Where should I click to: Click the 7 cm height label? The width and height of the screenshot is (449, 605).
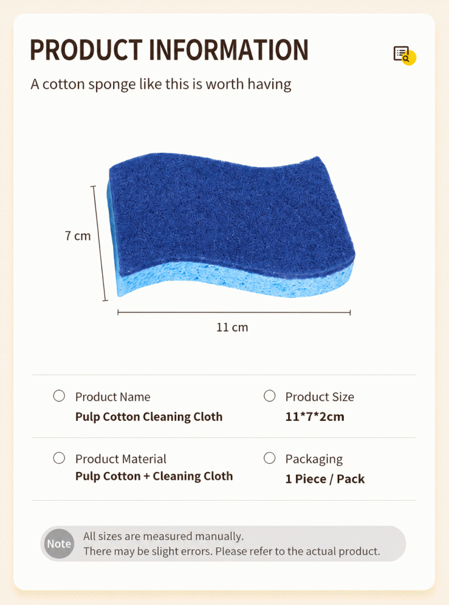click(78, 236)
